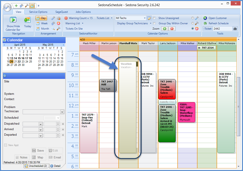
Task: Expand Display Group Technicians dropdown
Action: 150,23
